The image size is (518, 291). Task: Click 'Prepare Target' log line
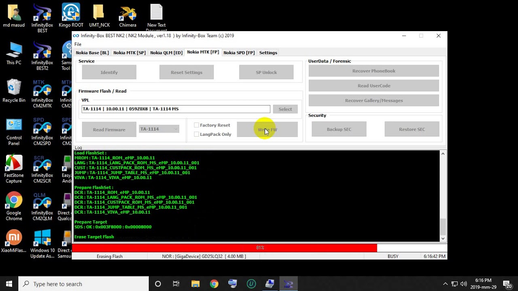click(x=91, y=222)
